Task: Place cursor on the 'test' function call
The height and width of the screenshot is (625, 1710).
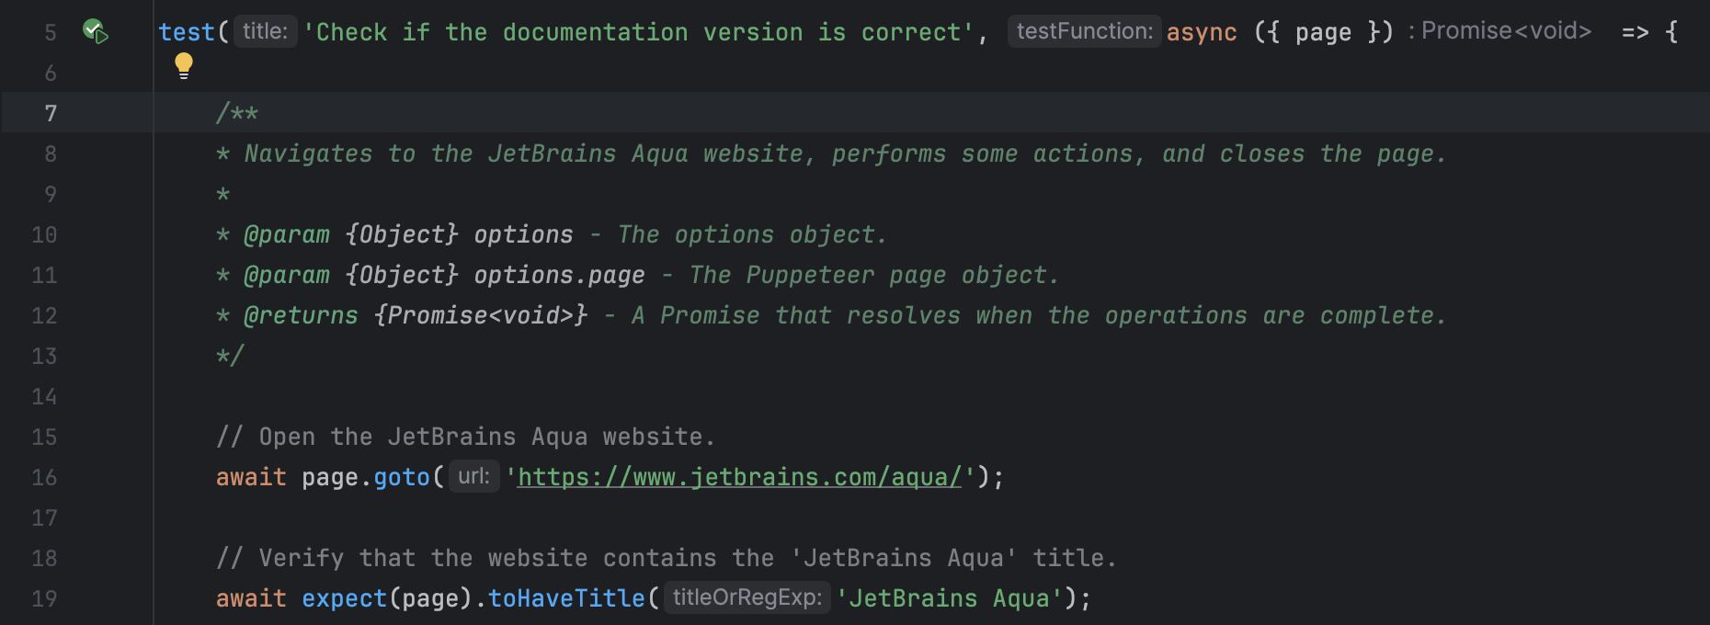Action: (186, 32)
